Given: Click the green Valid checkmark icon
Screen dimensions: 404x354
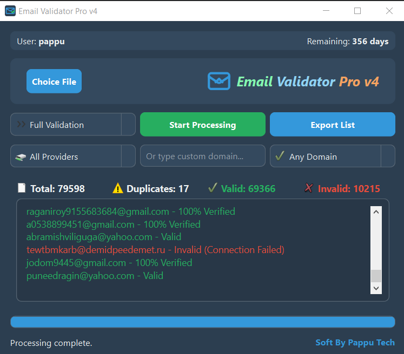Looking at the screenshot, I should [213, 188].
